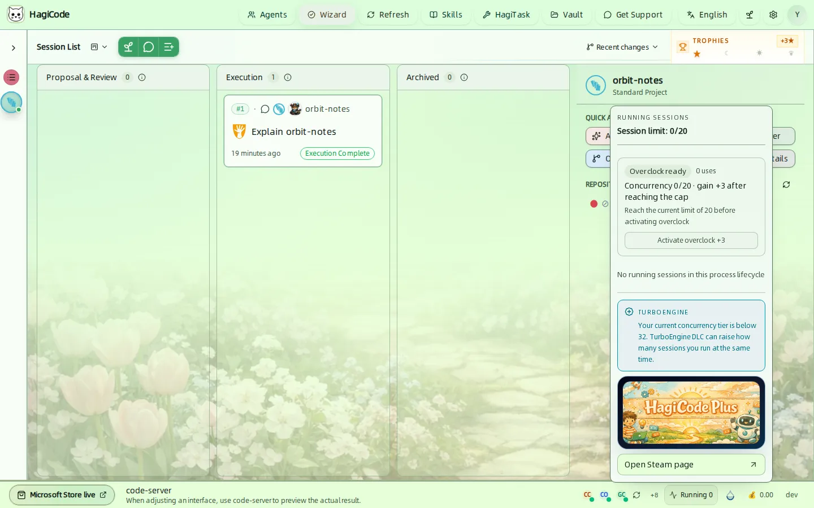This screenshot has height=508, width=814.
Task: Click the Refresh button in top bar
Action: [388, 15]
